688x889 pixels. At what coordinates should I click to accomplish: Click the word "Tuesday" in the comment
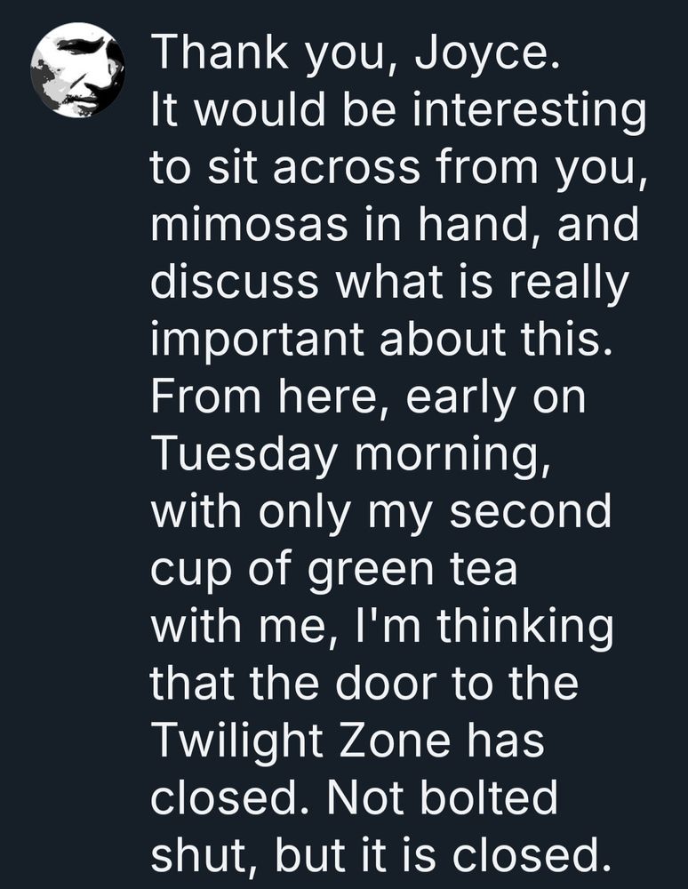point(244,455)
